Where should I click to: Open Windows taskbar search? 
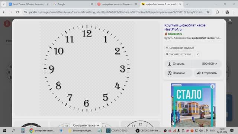coord(13,131)
